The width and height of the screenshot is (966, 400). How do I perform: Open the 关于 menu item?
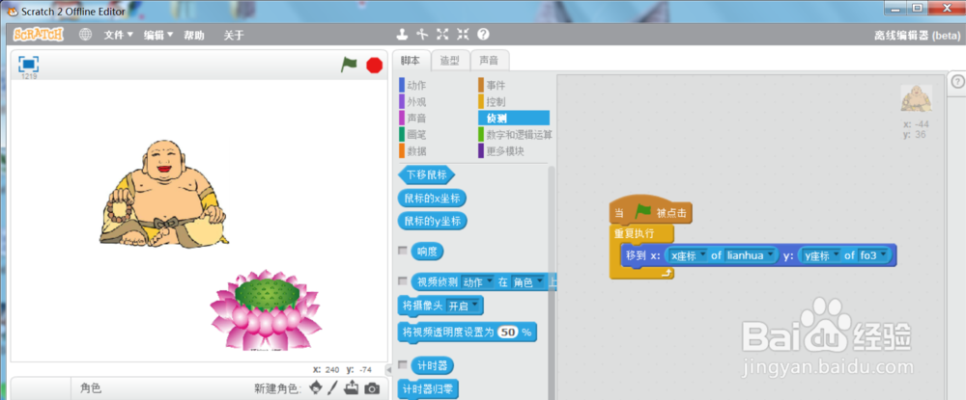coord(234,35)
